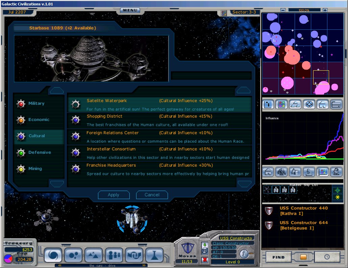Zoom out minimap with minus button
Screen dimensions: 348x268
283,10
